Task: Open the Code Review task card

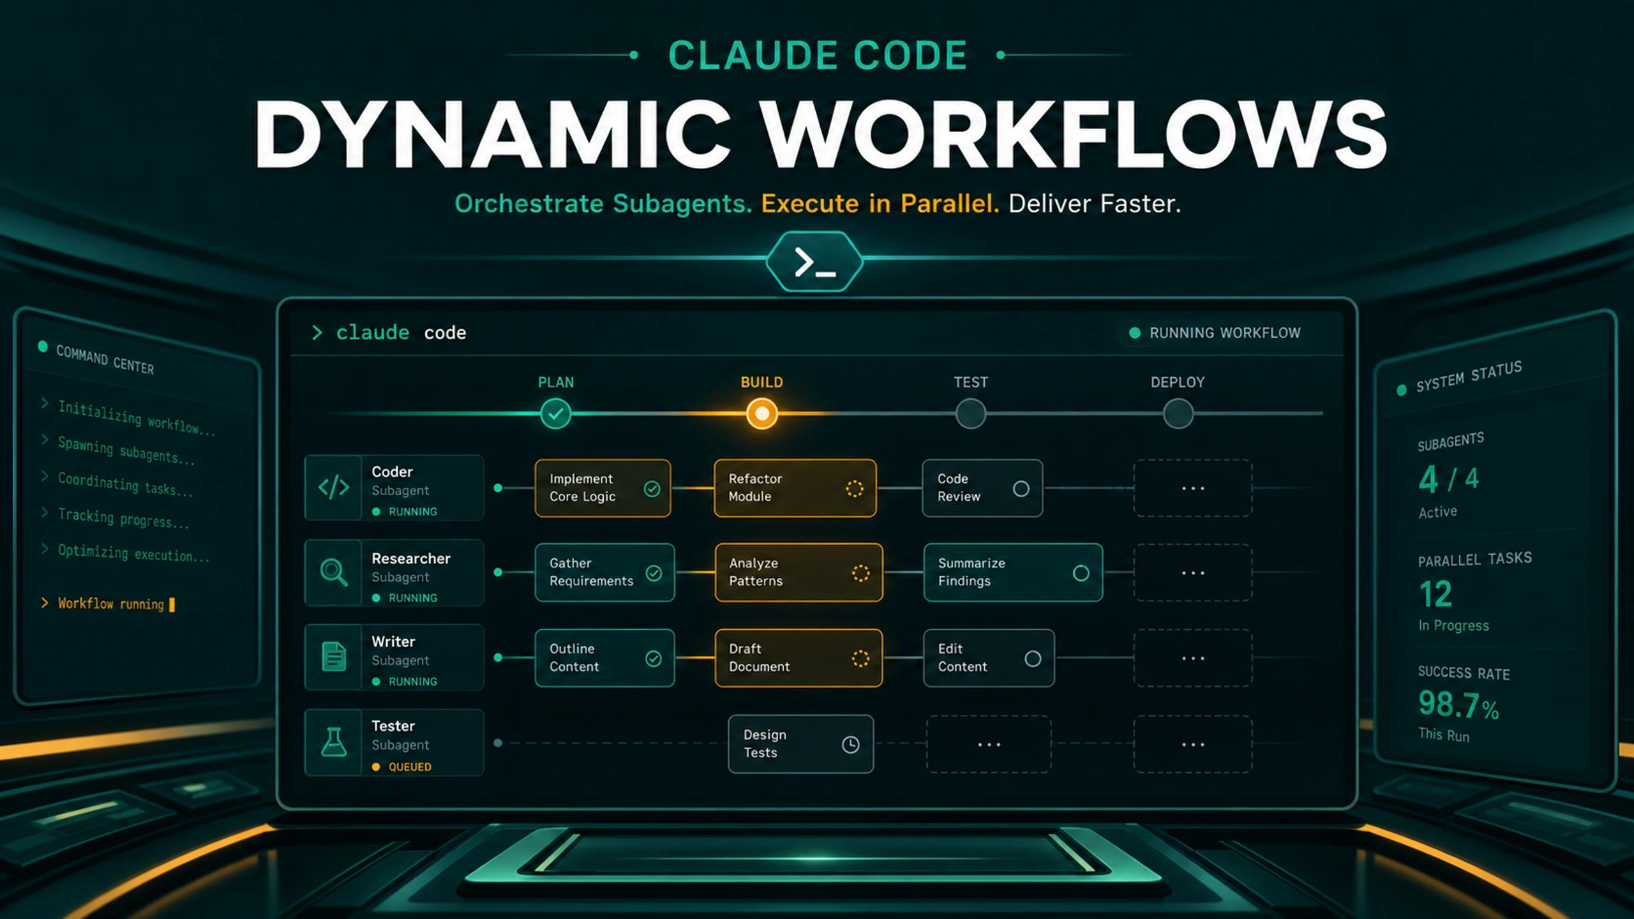Action: pyautogui.click(x=983, y=488)
